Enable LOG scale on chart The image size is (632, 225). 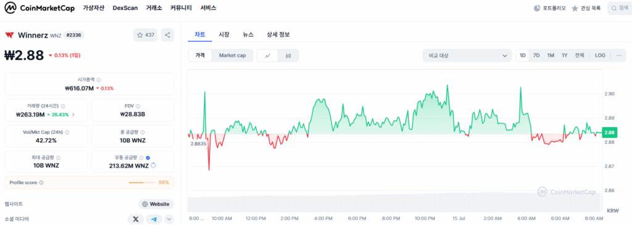[x=600, y=55]
